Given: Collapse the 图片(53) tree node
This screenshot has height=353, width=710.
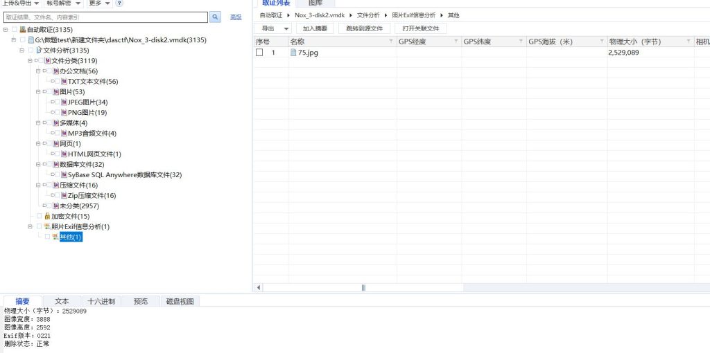Looking at the screenshot, I should point(37,92).
